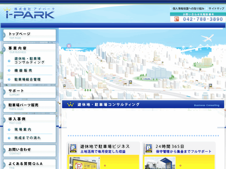
Task: Open サポート SUPPORT menu item
Action: point(30,92)
